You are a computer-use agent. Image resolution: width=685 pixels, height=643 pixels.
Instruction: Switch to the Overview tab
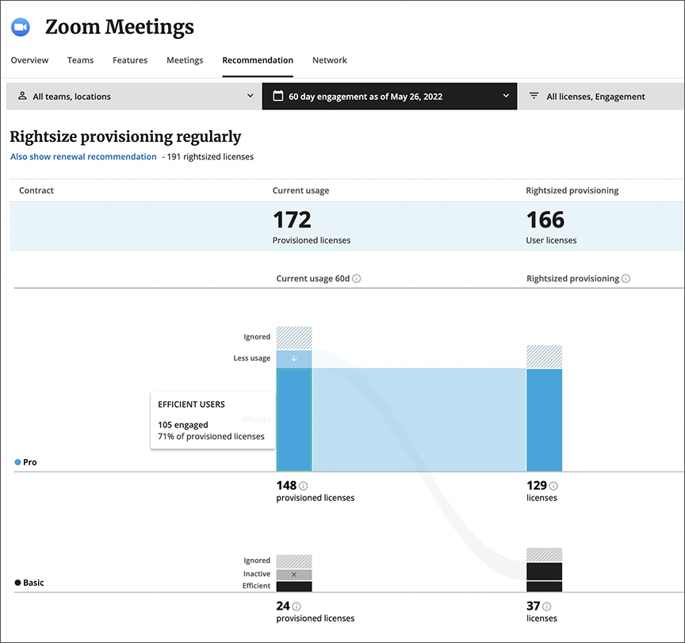click(x=29, y=60)
